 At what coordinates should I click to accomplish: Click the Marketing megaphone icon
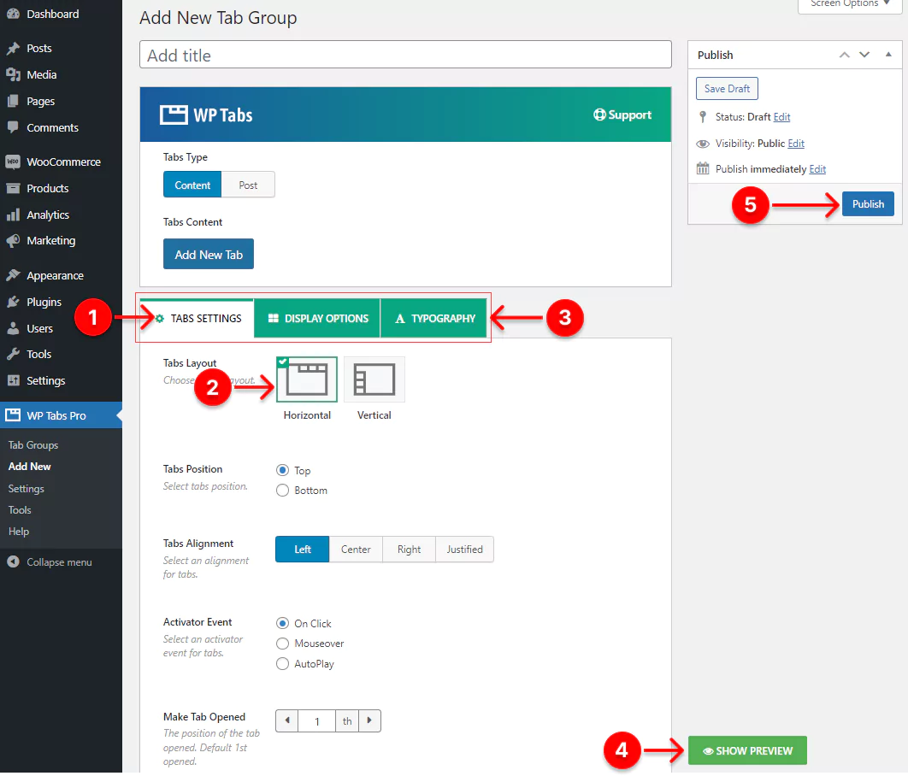point(13,241)
